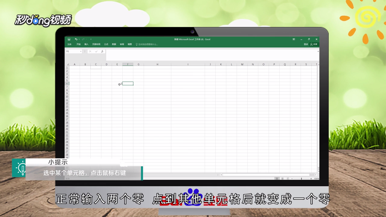Viewport: 386px width, 217px height.
Task: Click the Enter checkmark formula bar icon
Action: point(96,52)
